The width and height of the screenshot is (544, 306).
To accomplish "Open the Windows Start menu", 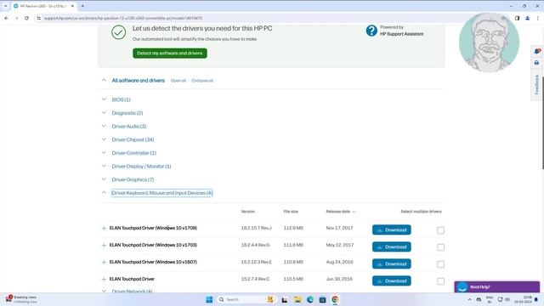I will pos(209,299).
